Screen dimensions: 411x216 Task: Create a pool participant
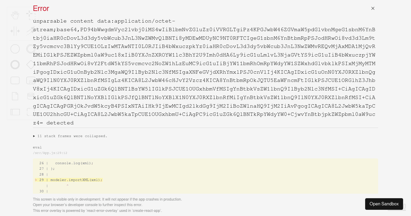[15, 112]
